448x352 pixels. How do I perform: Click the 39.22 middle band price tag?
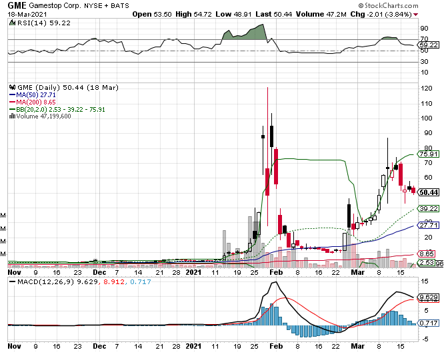[428, 209]
